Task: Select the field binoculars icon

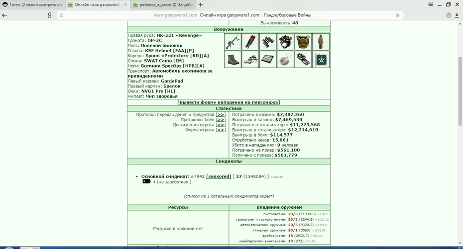Action: [x=268, y=42]
